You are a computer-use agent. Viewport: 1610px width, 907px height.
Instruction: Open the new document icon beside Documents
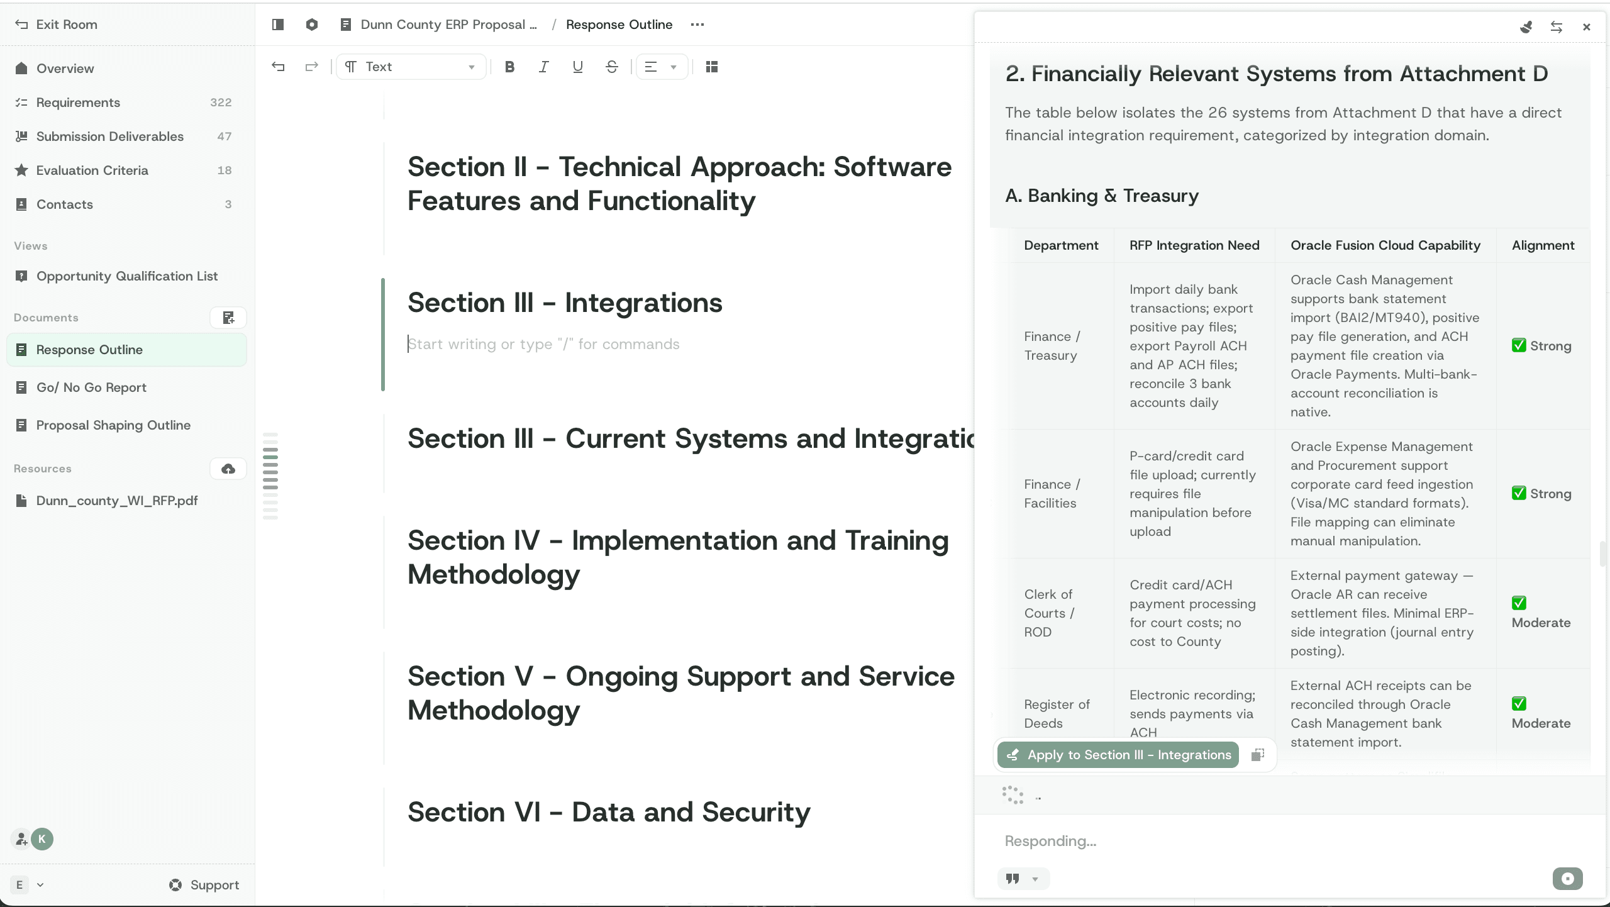pyautogui.click(x=228, y=318)
